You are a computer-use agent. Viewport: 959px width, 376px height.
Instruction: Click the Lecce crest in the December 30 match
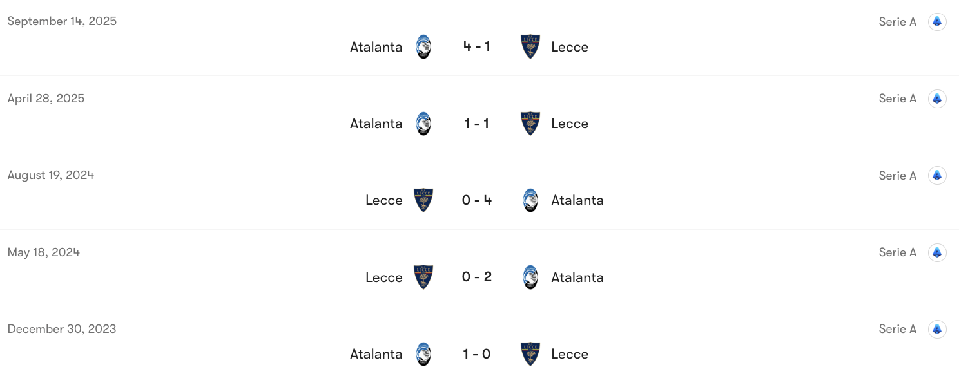[x=530, y=354]
